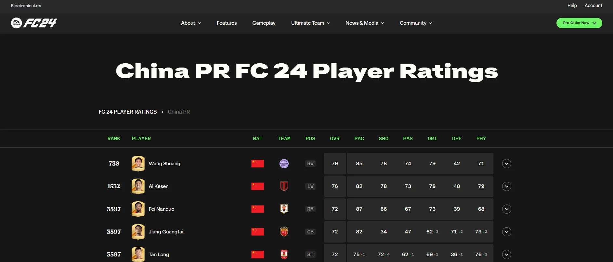Open the About dropdown menu
613x262 pixels.
[191, 23]
